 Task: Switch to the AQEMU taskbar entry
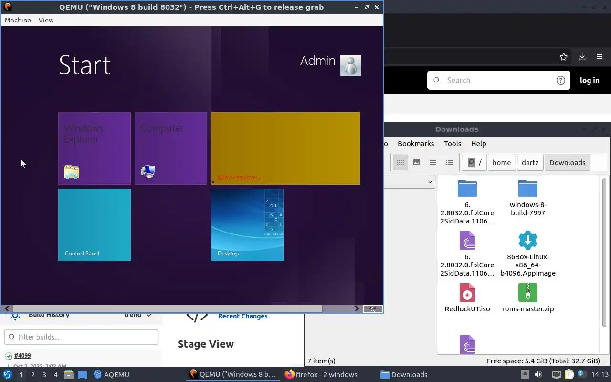tap(111, 374)
